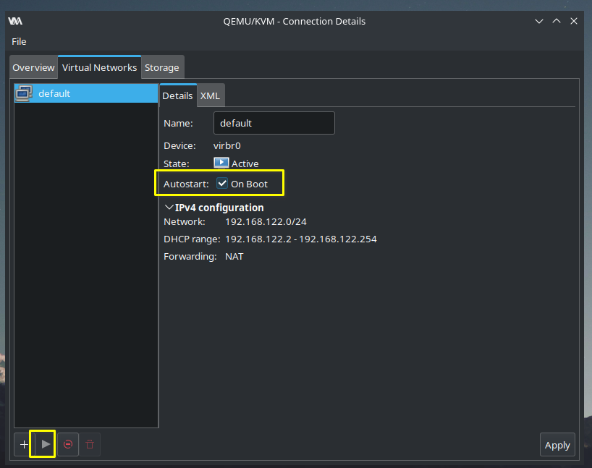The image size is (592, 468).
Task: View the network XML tab
Action: [x=210, y=96]
